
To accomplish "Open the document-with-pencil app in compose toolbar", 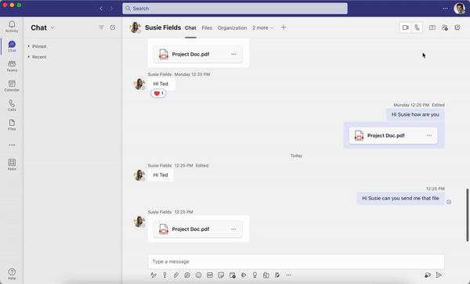I will 277,275.
